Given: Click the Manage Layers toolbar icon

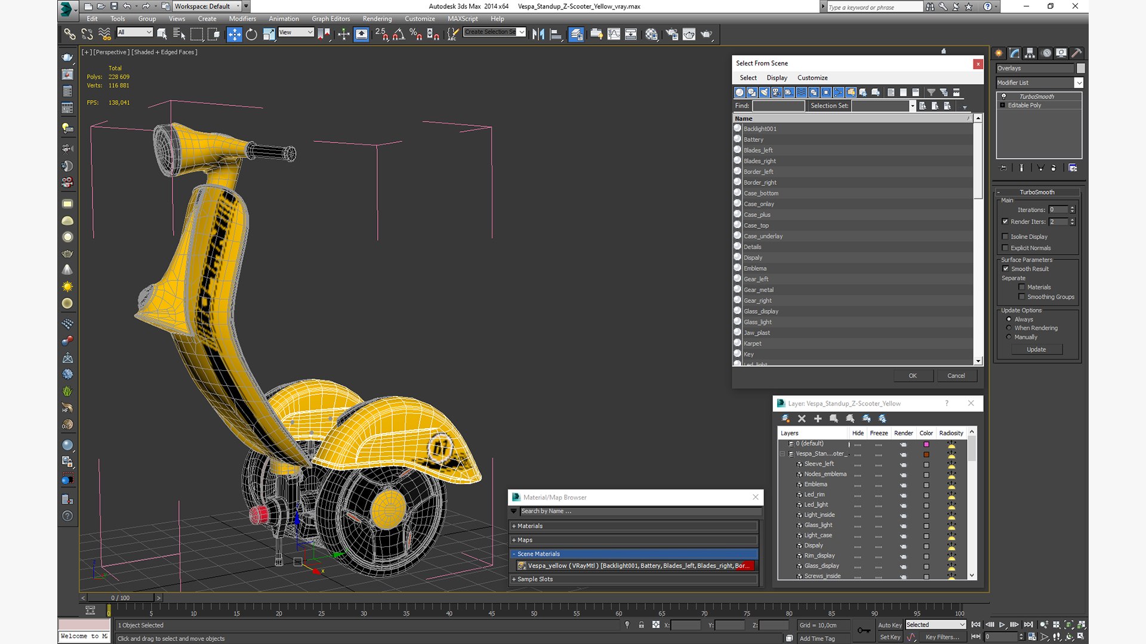Looking at the screenshot, I should (x=576, y=34).
